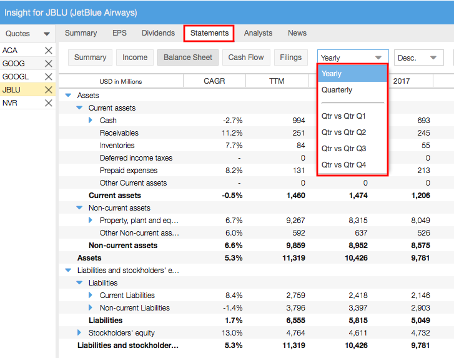Viewport: 454px width, 358px height.
Task: Show the Cash Flow statement
Action: click(246, 57)
